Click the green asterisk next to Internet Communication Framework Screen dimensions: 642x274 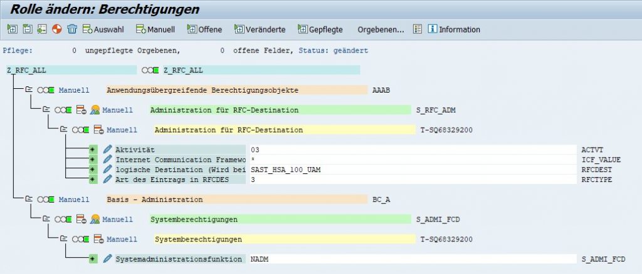pos(93,160)
